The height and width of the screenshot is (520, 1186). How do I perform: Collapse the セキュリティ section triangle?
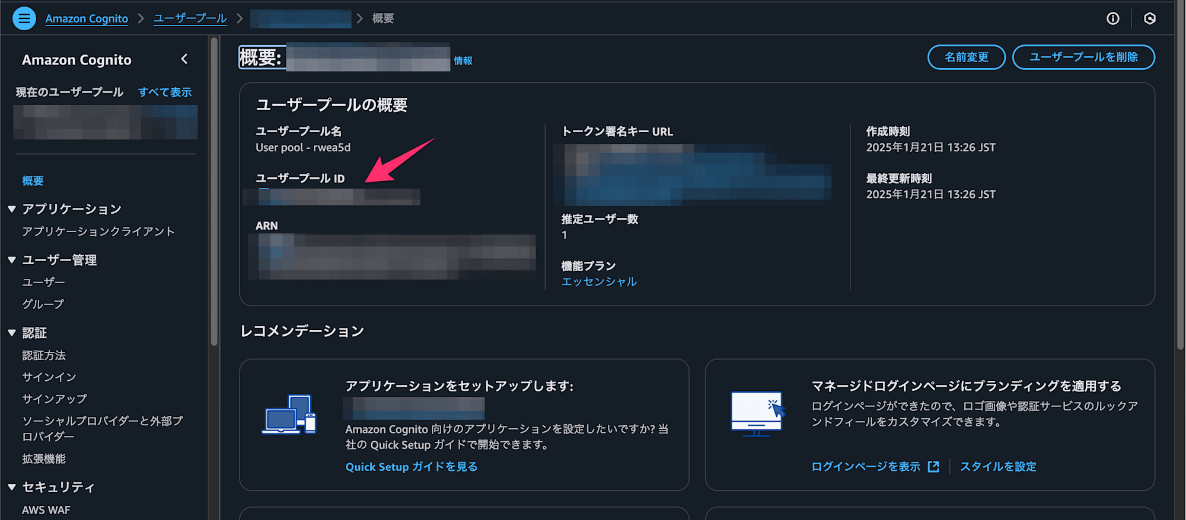[12, 487]
